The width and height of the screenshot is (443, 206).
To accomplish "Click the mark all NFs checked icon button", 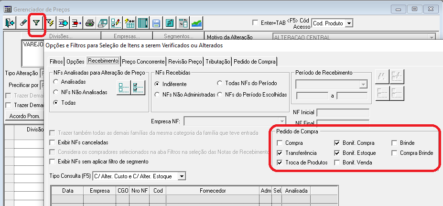I will tap(138, 87).
